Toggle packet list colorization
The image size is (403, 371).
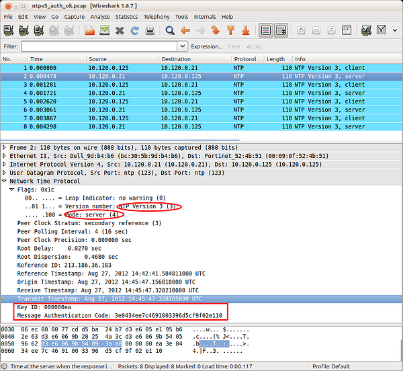click(266, 30)
